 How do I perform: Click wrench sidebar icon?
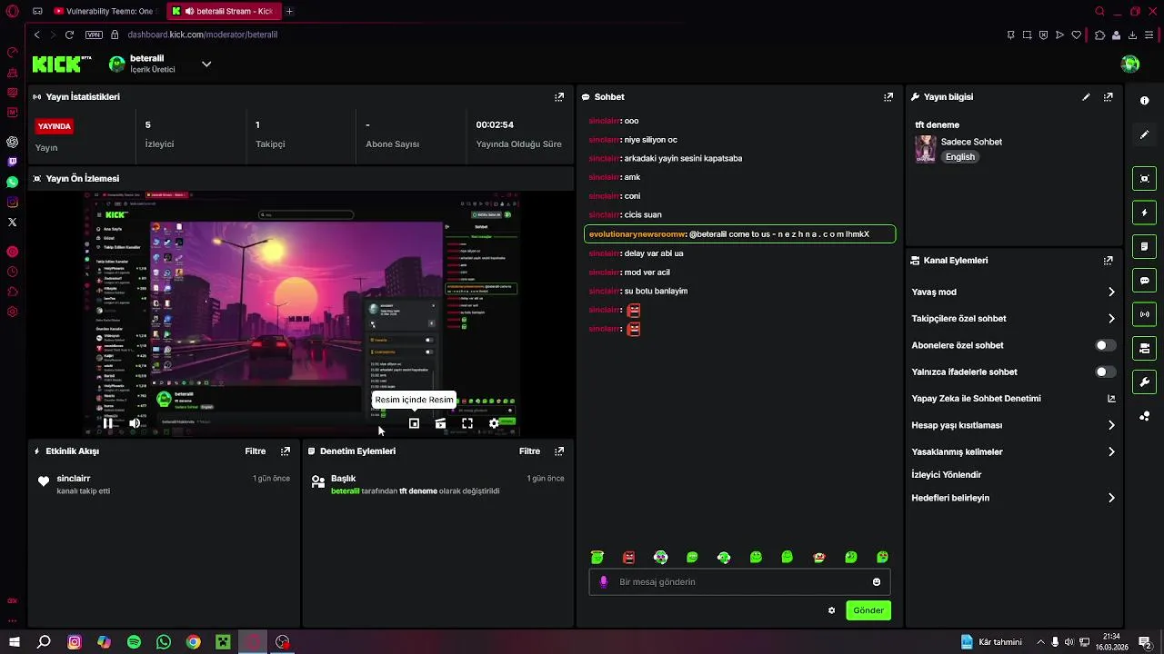1145,381
